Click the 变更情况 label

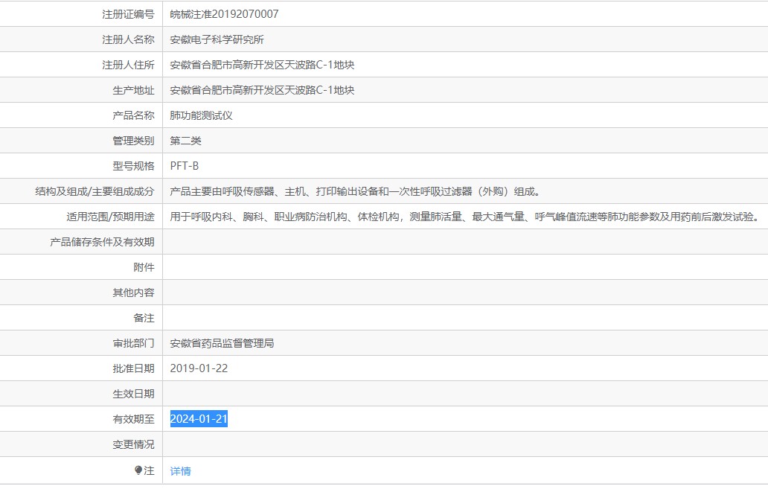click(x=134, y=444)
